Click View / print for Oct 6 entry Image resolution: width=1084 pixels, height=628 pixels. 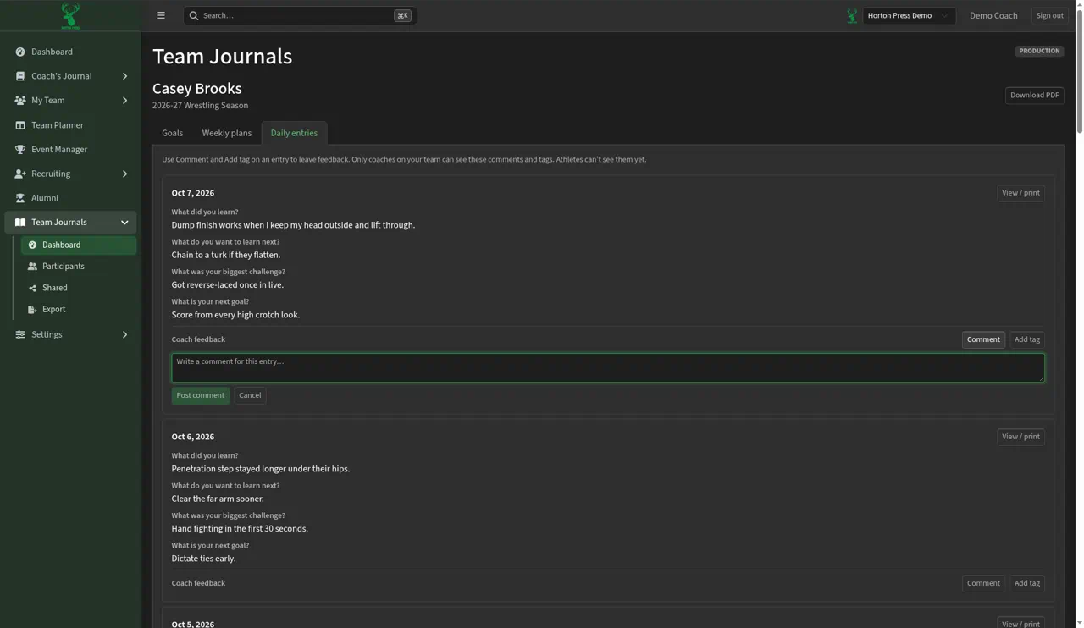(x=1020, y=437)
